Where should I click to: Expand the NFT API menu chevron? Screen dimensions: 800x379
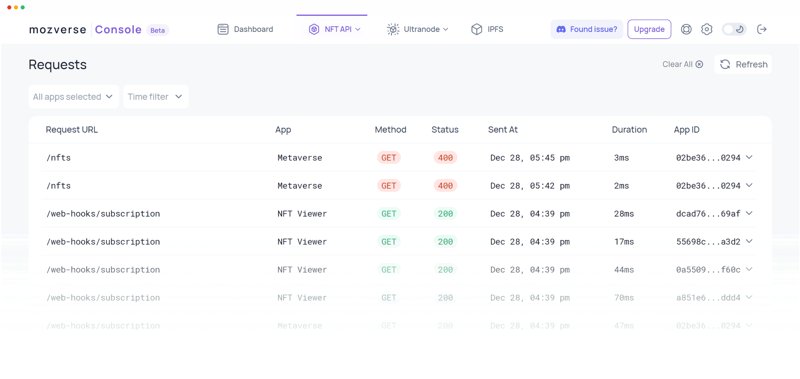tap(358, 29)
